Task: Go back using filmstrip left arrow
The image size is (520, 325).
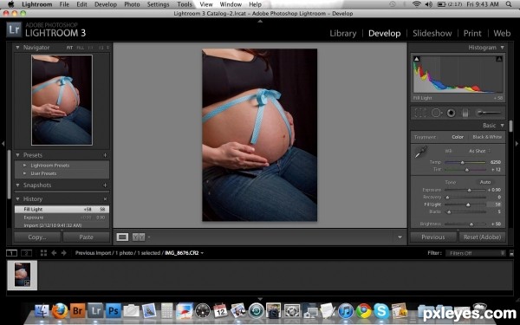Action: click(54, 253)
